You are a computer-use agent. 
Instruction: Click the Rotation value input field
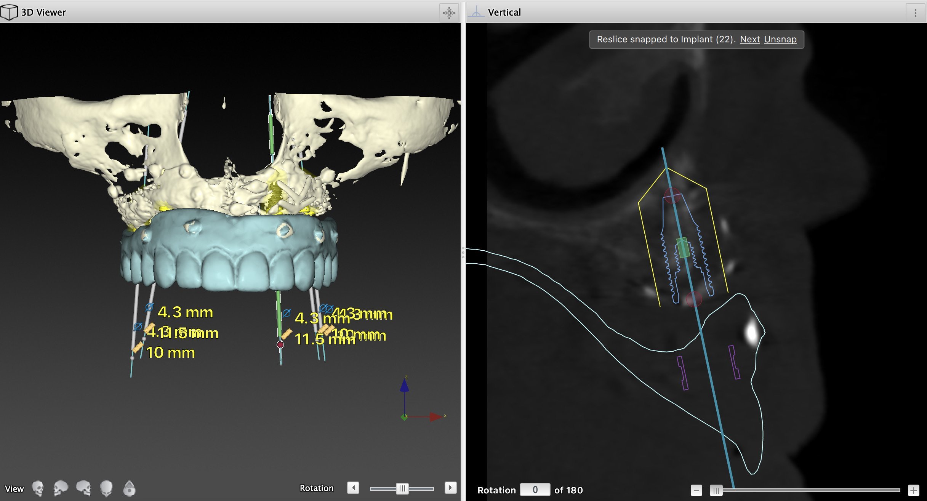pyautogui.click(x=535, y=490)
